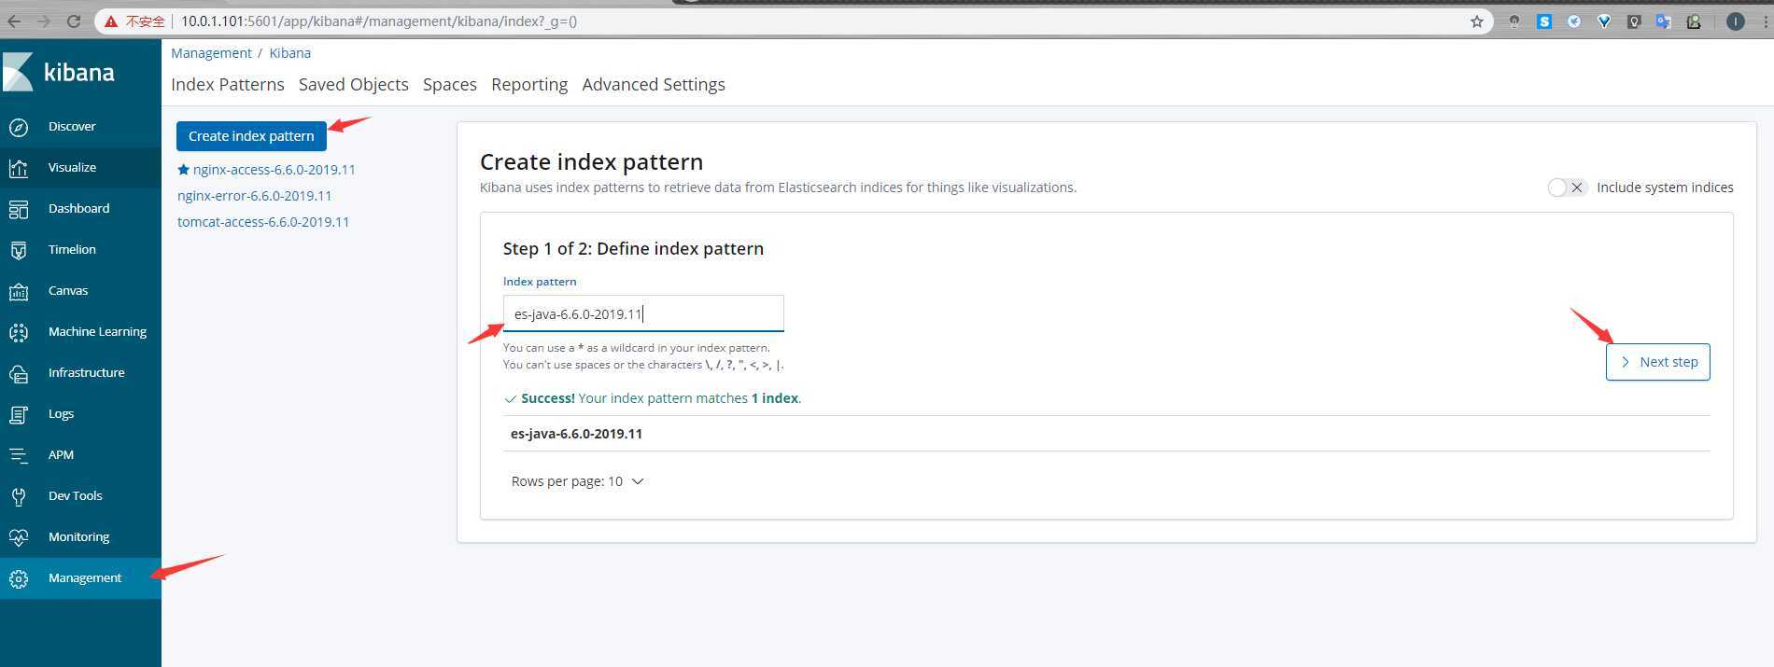Click Management breadcrumb link

coord(211,53)
